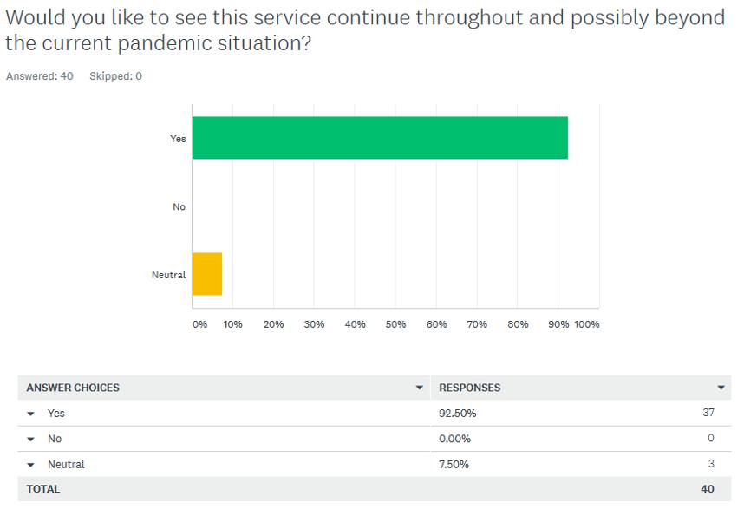Open the RESPONSES column sort dropdown arrow

tap(721, 388)
